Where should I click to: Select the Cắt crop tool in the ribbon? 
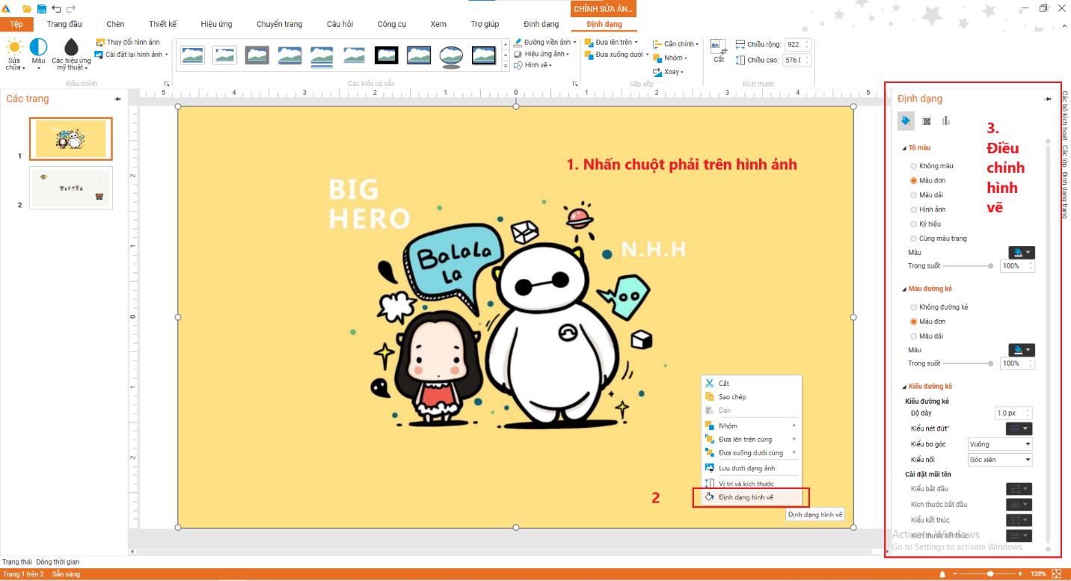coord(718,50)
